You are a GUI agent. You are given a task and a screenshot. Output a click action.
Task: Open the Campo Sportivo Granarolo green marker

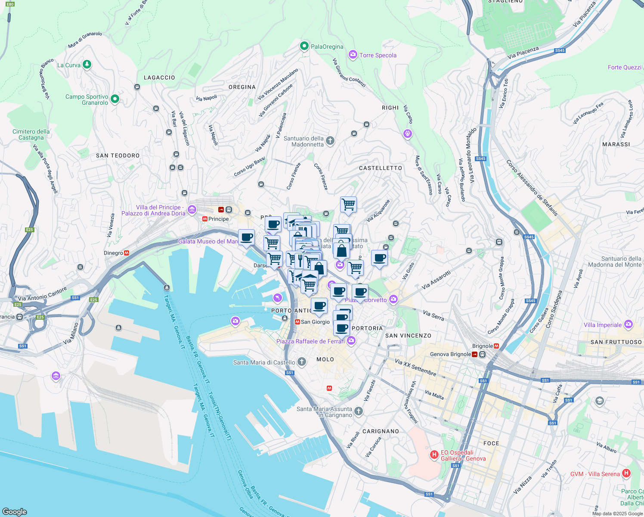click(x=115, y=99)
